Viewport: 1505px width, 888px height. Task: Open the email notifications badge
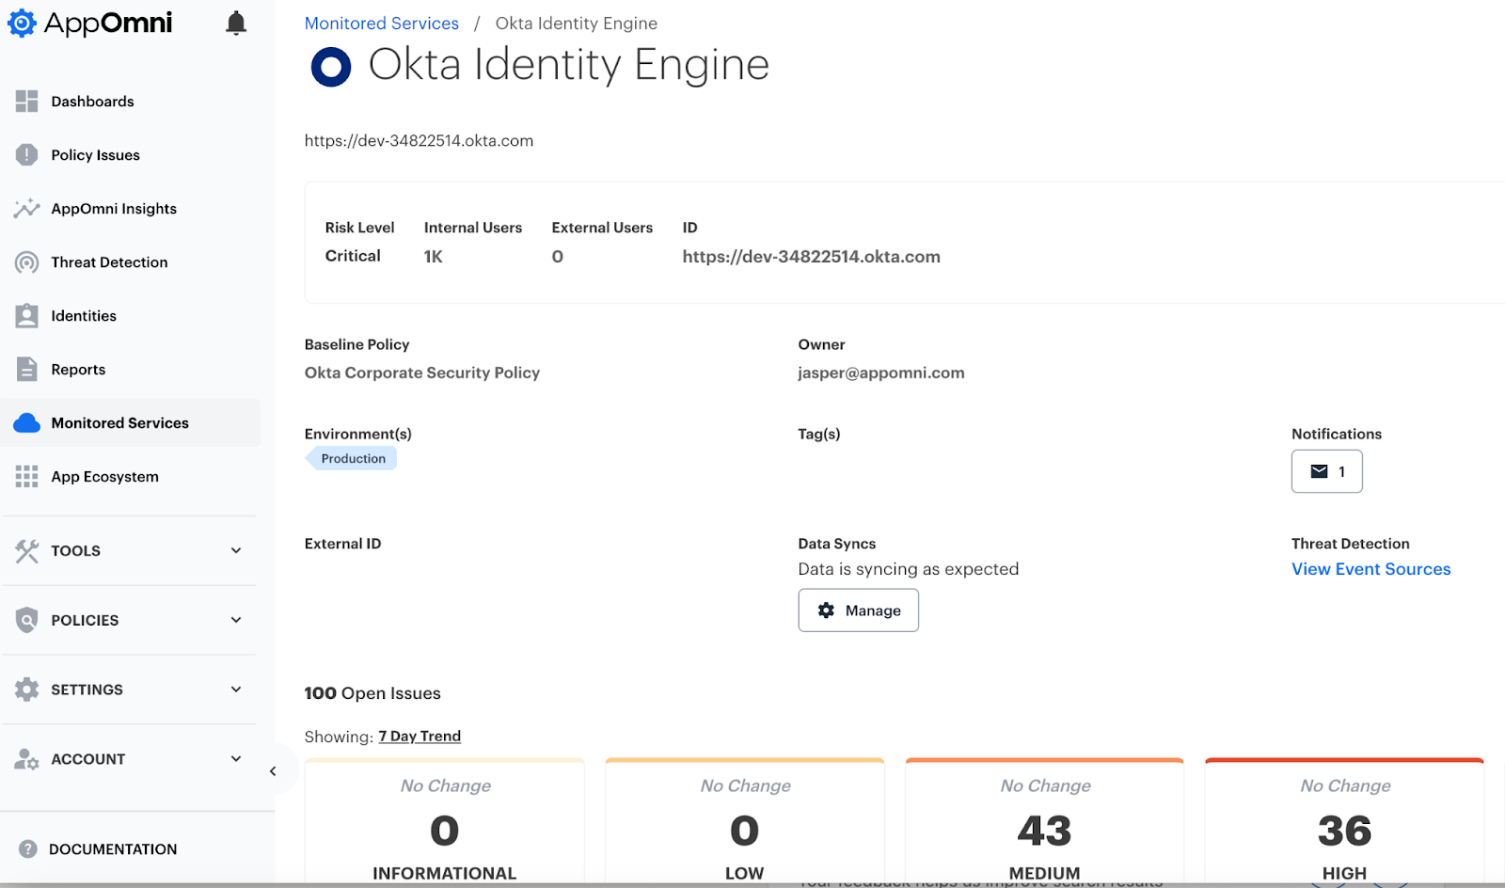pos(1326,471)
